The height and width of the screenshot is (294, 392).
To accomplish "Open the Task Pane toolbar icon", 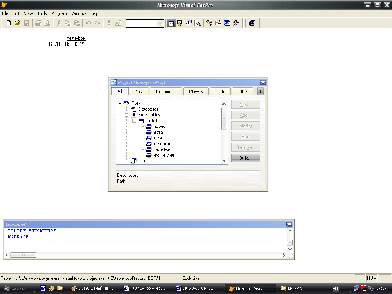I will point(227,23).
